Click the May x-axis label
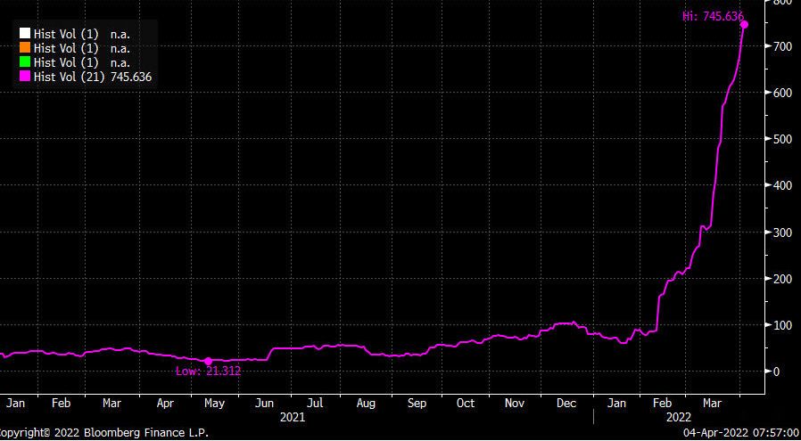 coord(215,404)
